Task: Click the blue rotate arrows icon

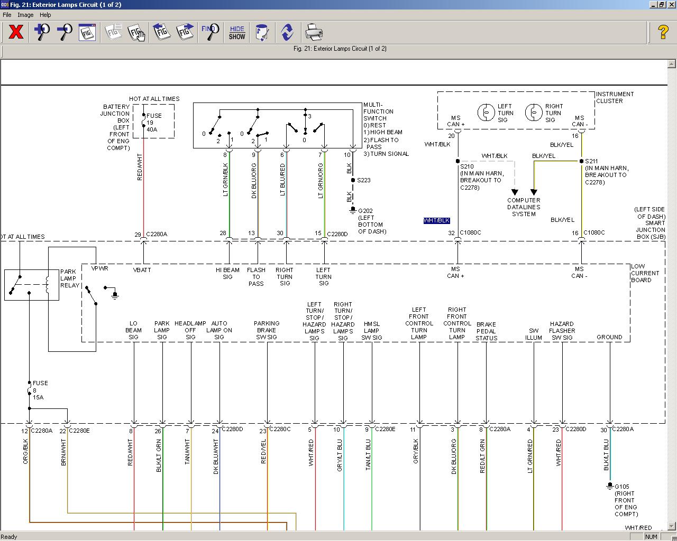Action: (287, 32)
